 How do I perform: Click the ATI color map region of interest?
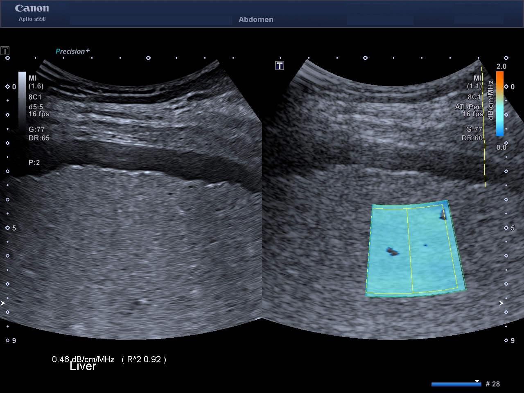click(415, 248)
